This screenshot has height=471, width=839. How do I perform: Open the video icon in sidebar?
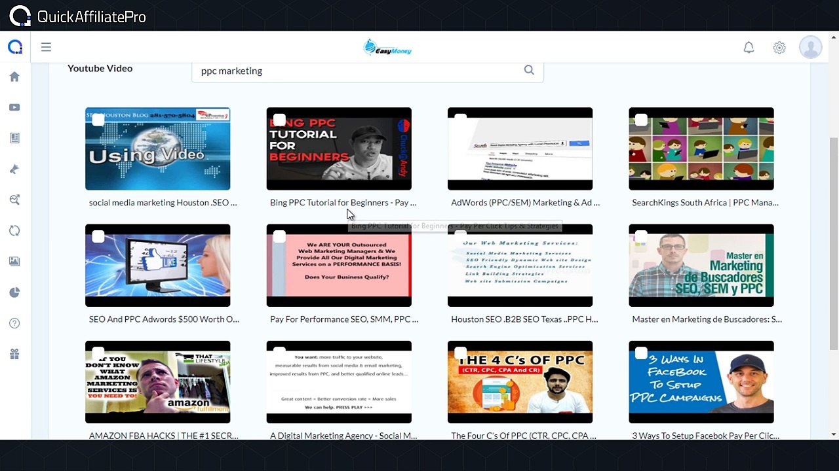coord(14,107)
